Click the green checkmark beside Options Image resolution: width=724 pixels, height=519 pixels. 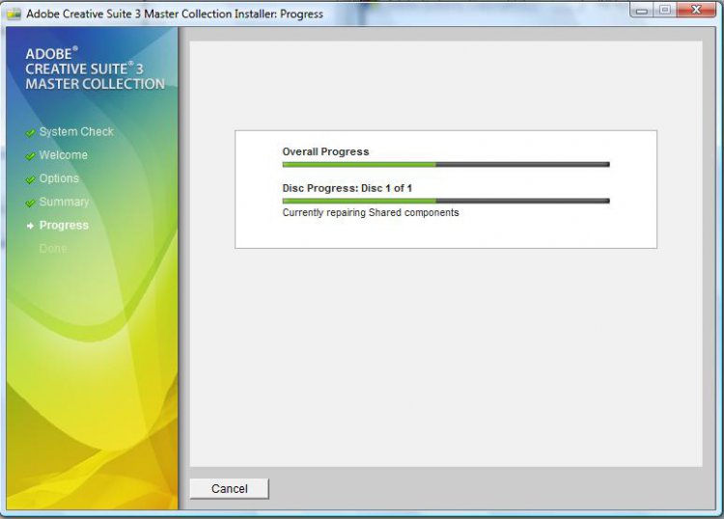click(x=30, y=179)
